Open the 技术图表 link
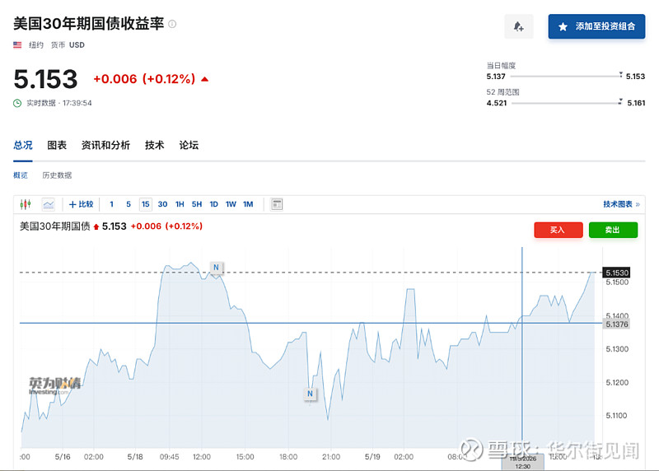 622,204
